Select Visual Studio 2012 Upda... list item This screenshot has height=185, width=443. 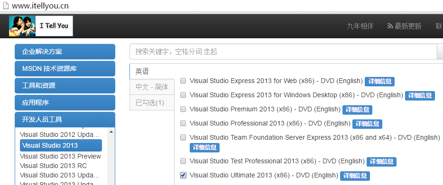[60, 135]
